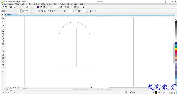
Task: Open the 文本 menu
Action: pyautogui.click(x=49, y=4)
